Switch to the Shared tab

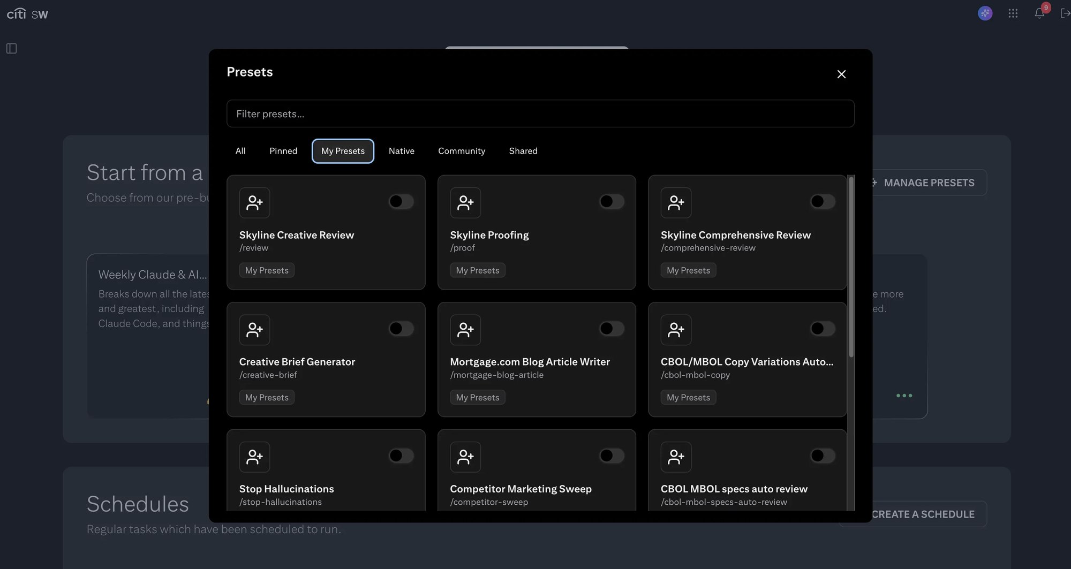(x=523, y=151)
